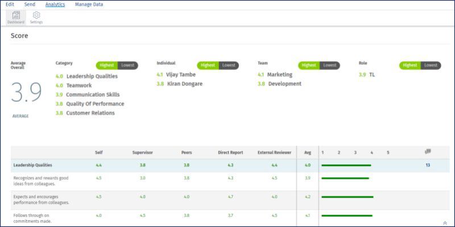
Task: Open the Dashboard view icon
Action: pos(16,18)
